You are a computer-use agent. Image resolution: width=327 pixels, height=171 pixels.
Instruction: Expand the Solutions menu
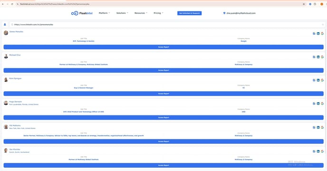[122, 13]
